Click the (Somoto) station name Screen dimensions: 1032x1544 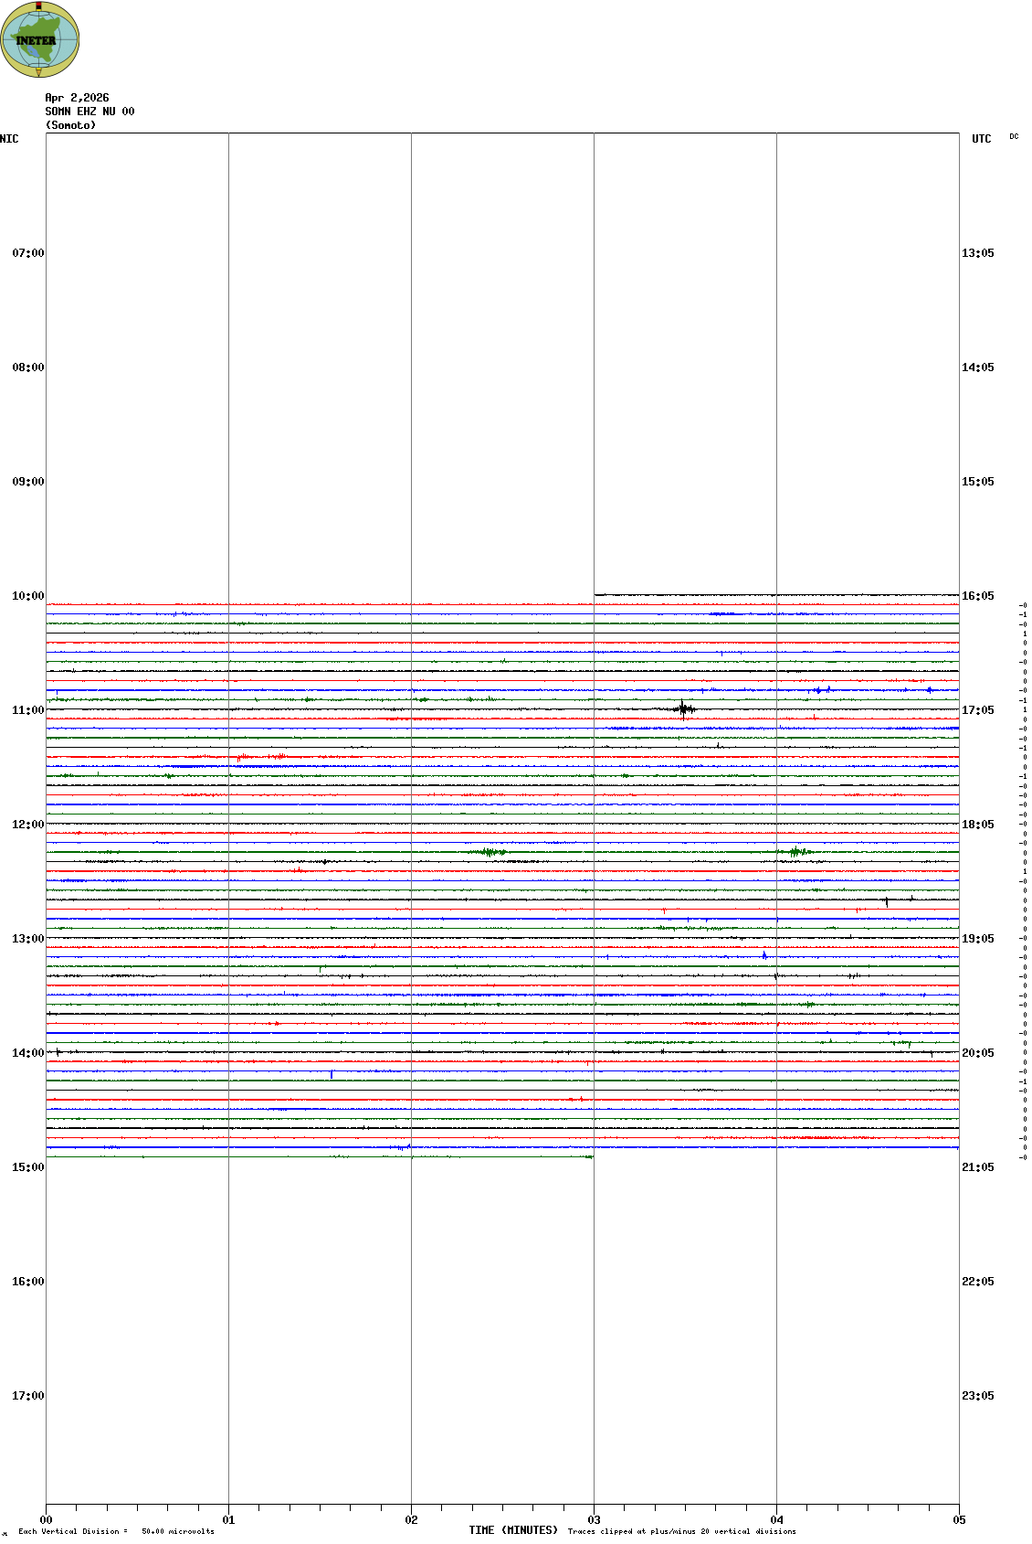coord(70,125)
